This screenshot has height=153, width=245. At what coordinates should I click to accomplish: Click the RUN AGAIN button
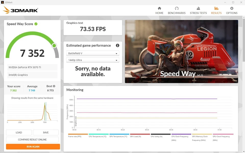(x=33, y=147)
